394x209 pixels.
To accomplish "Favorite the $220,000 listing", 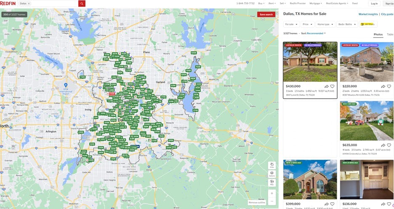I will pyautogui.click(x=389, y=86).
